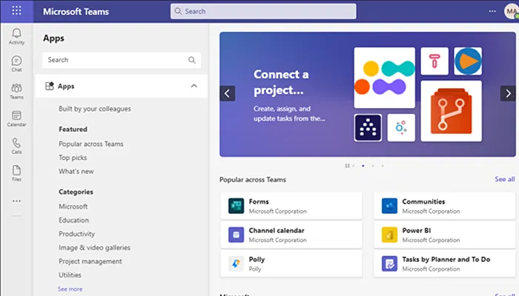Go to Teams in the sidebar
This screenshot has width=519, height=296.
[x=16, y=91]
